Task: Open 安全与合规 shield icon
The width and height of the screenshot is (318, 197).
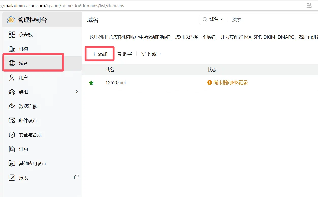Action: click(12, 135)
